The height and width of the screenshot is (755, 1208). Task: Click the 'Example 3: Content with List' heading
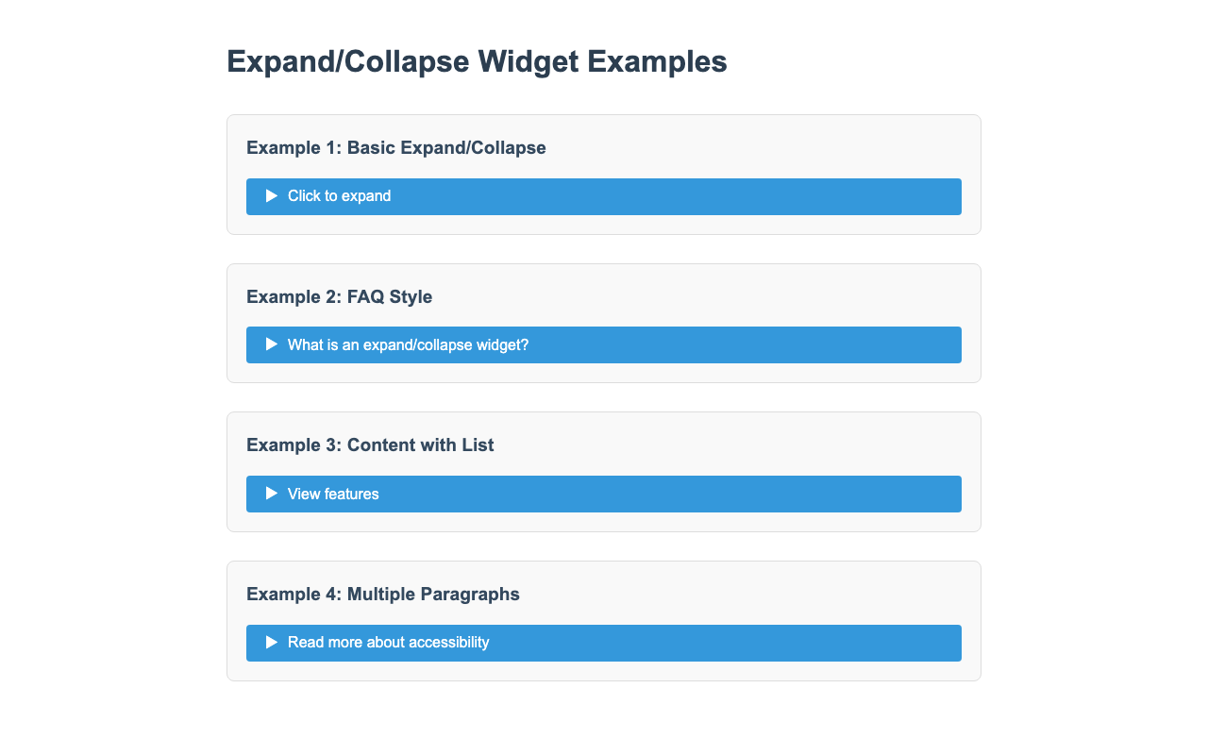(x=370, y=445)
